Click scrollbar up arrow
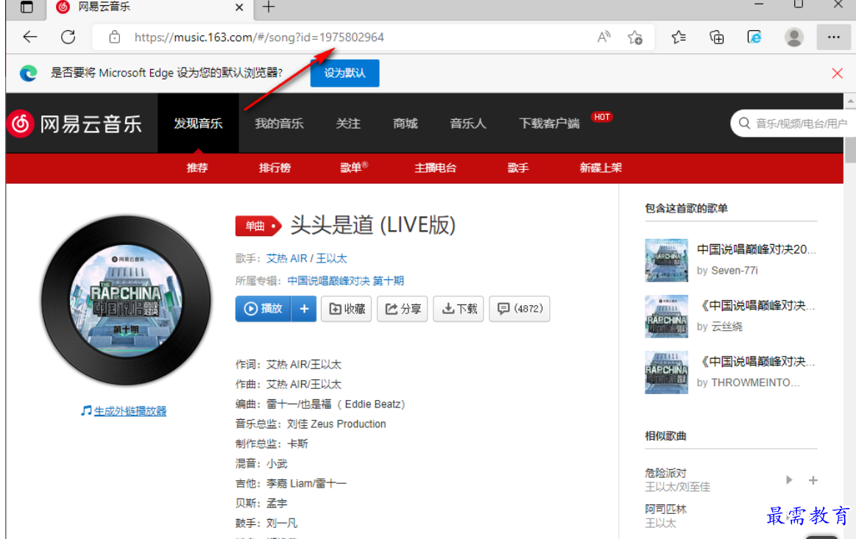856x539 pixels. pos(850,101)
